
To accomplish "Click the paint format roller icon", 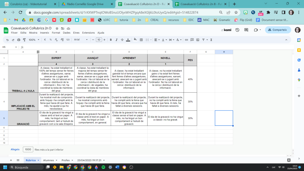I will click(24, 39).
